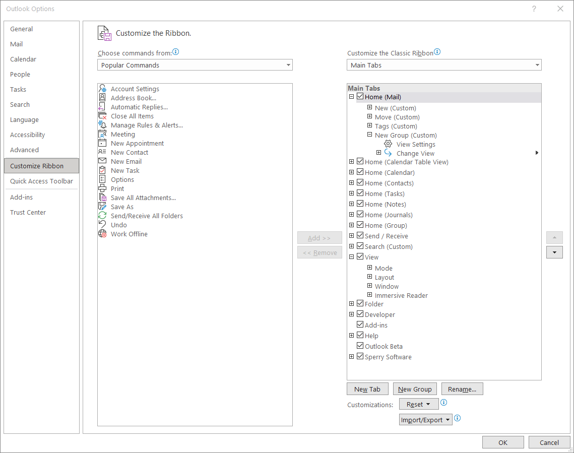Expand the Tags (Custom) group
Viewport: 574px width, 453px height.
pos(370,125)
